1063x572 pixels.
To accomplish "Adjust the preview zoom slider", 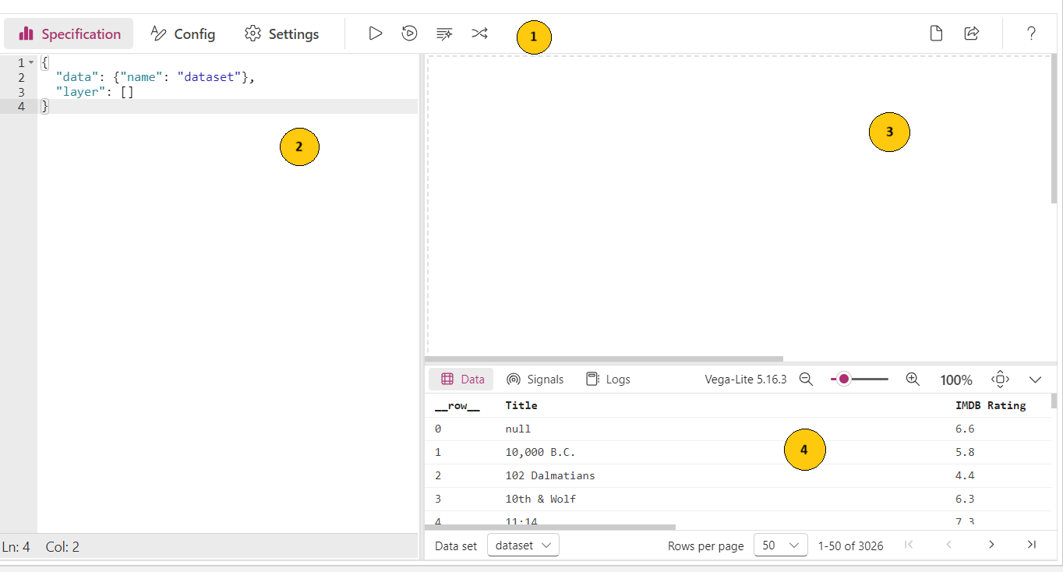I will [844, 379].
